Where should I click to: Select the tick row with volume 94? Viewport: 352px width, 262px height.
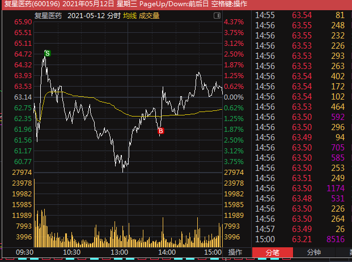point(300,138)
